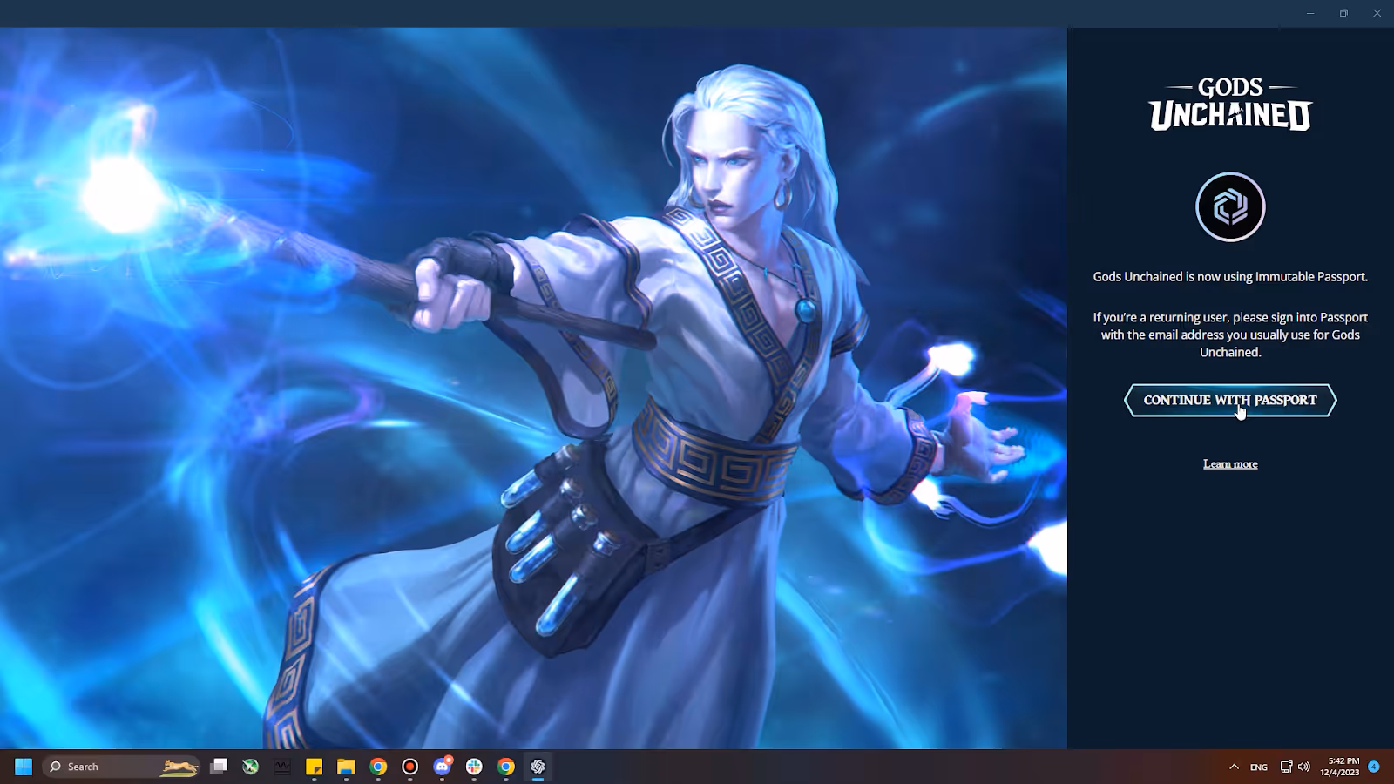
Task: Click the active Gods Unchained taskbar icon
Action: coord(538,767)
